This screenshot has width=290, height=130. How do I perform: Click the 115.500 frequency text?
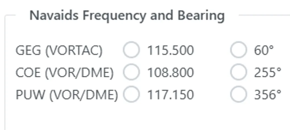[x=170, y=51]
